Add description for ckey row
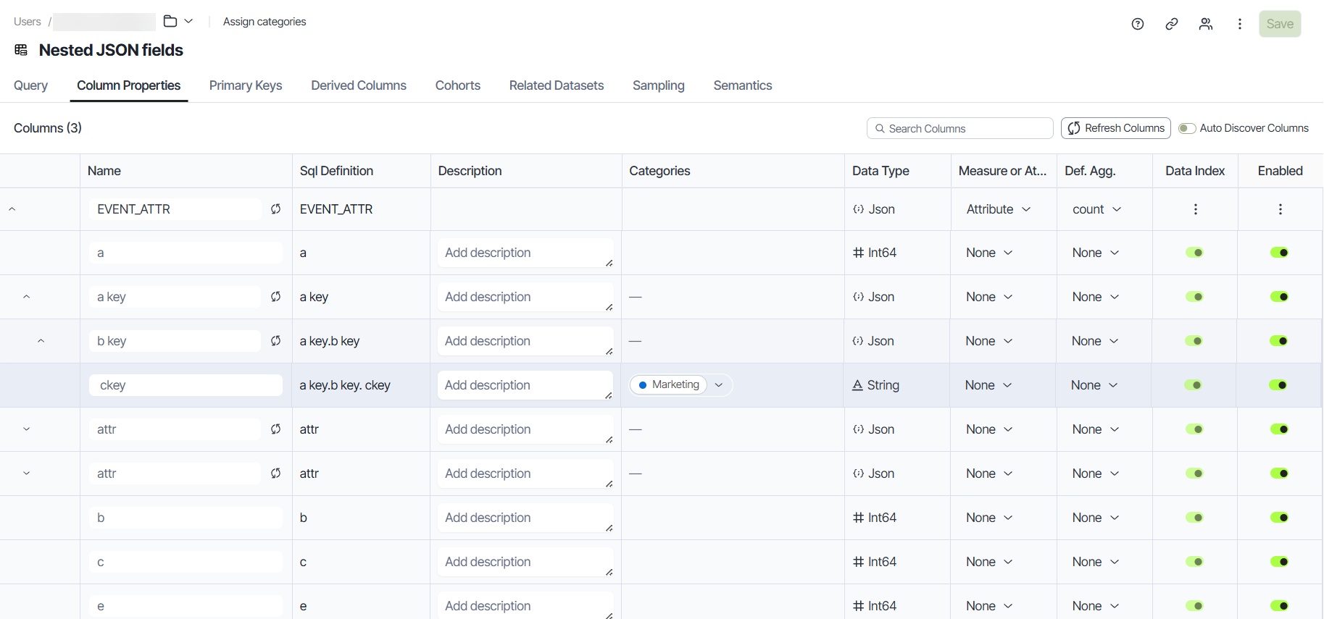Viewport: 1324px width, 619px height. [x=525, y=385]
